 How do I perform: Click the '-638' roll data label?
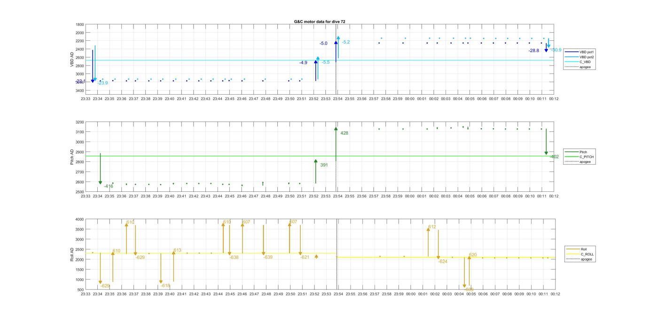(x=234, y=257)
